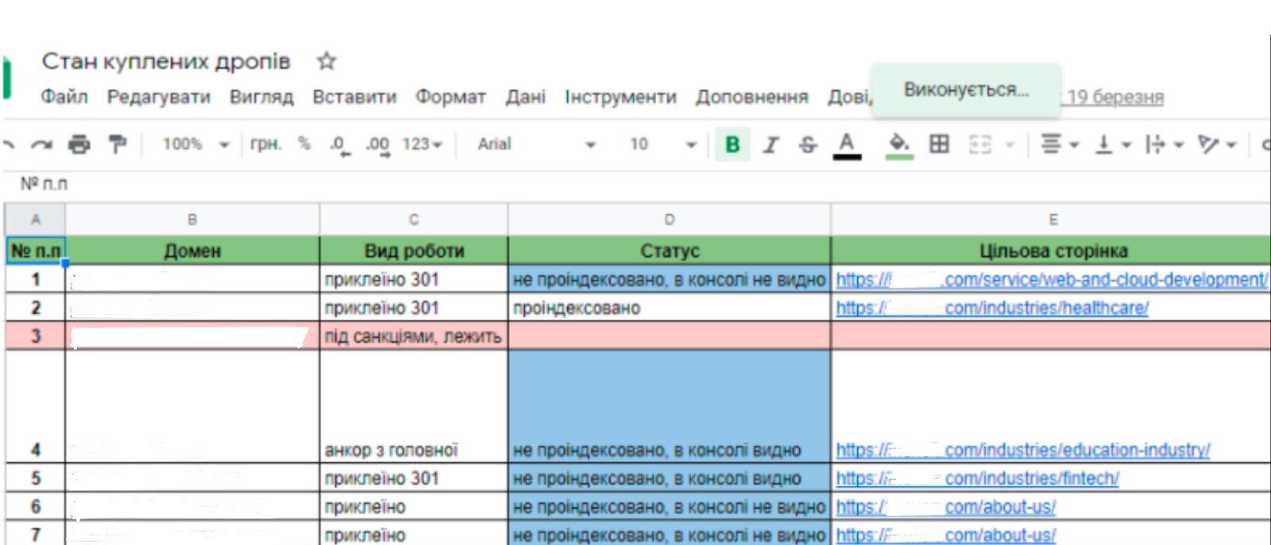This screenshot has height=545, width=1271.
Task: Open the Файл menu
Action: tap(64, 97)
